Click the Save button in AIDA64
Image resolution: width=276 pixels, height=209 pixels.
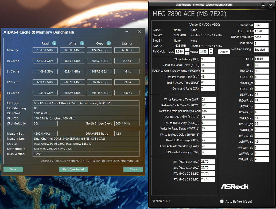(x=13, y=169)
